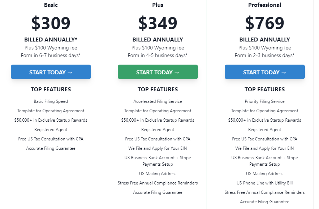Screen dimensions: 319x209
Task: Select the $309 Basic plan price
Action: (51, 23)
